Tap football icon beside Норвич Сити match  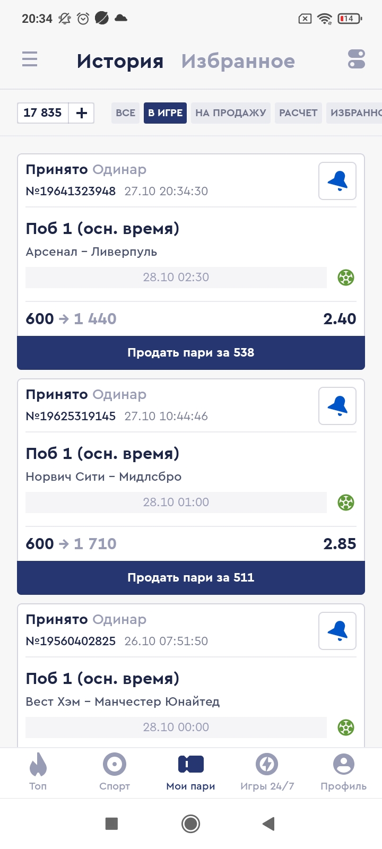[x=346, y=503]
